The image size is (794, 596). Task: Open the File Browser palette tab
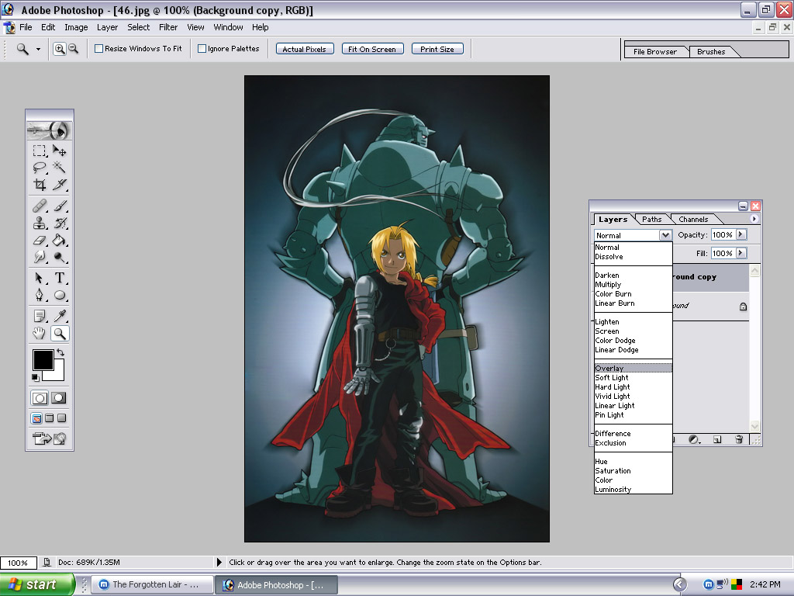pos(654,52)
